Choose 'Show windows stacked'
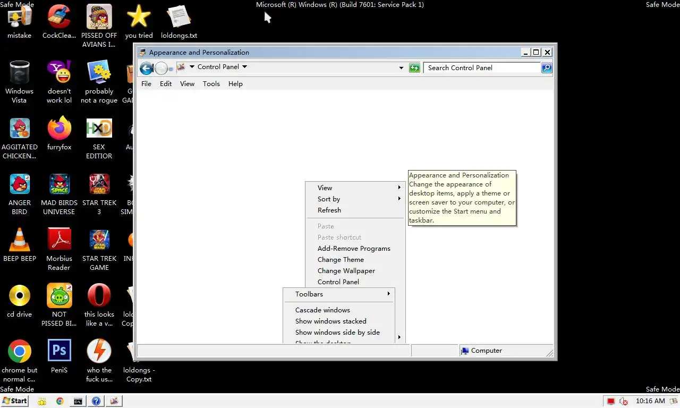 click(x=338, y=321)
